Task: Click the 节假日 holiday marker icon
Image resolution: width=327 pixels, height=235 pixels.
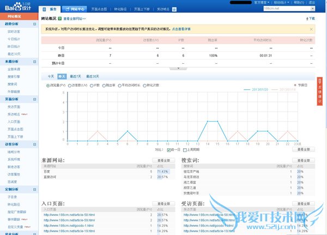Action: pyautogui.click(x=295, y=85)
